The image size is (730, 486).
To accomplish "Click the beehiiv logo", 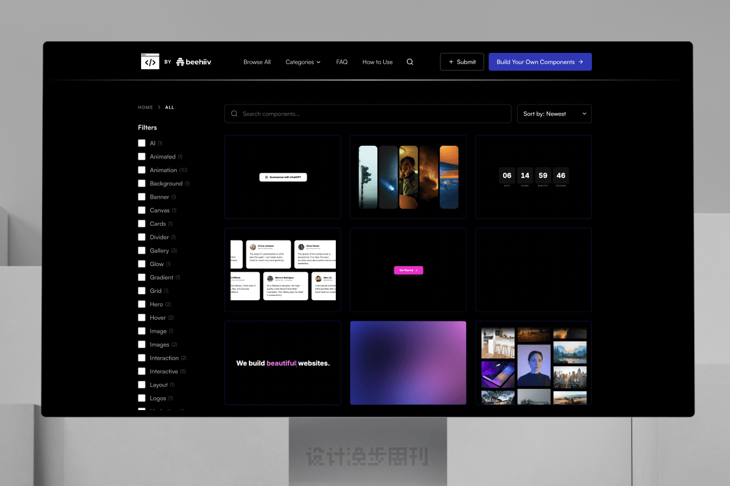I will [x=193, y=62].
